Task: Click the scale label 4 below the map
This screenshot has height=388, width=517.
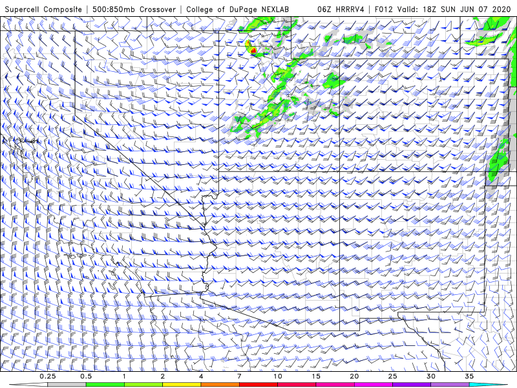Action: coord(201,376)
